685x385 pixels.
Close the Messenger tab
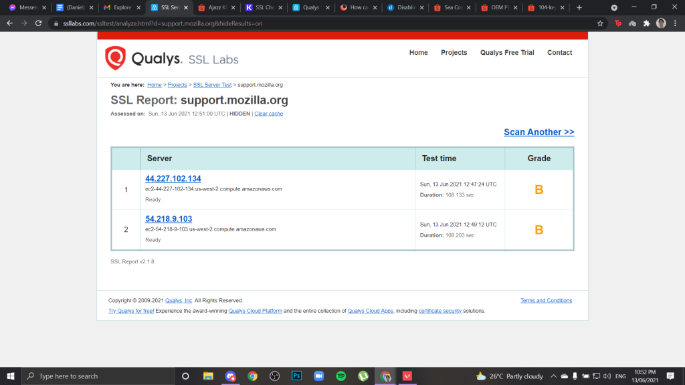point(44,7)
